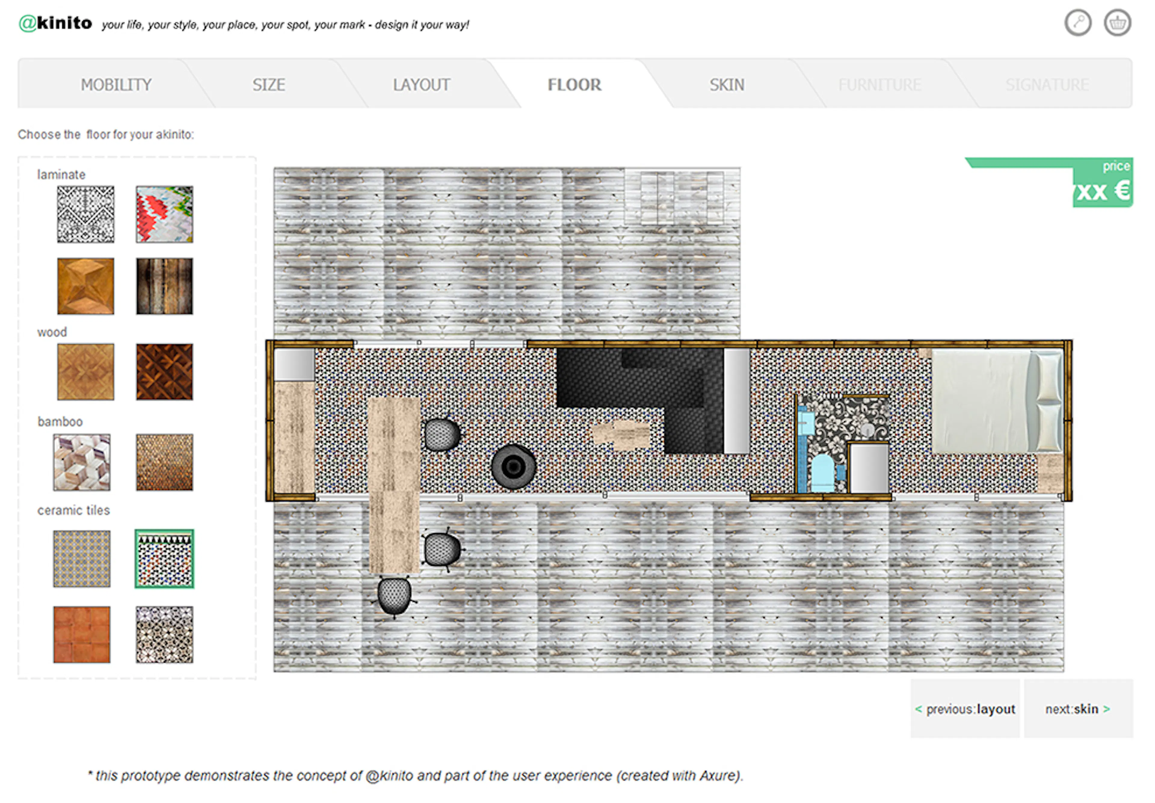The image size is (1155, 803).
Task: Go to the SKIN tab
Action: (x=726, y=84)
